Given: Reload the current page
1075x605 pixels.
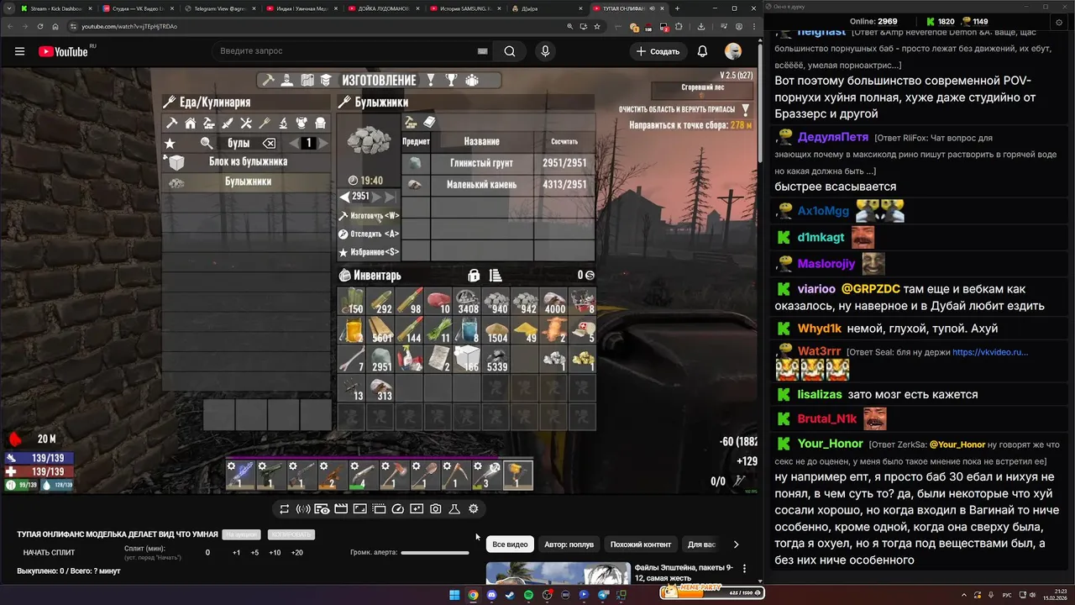Looking at the screenshot, I should coord(40,26).
